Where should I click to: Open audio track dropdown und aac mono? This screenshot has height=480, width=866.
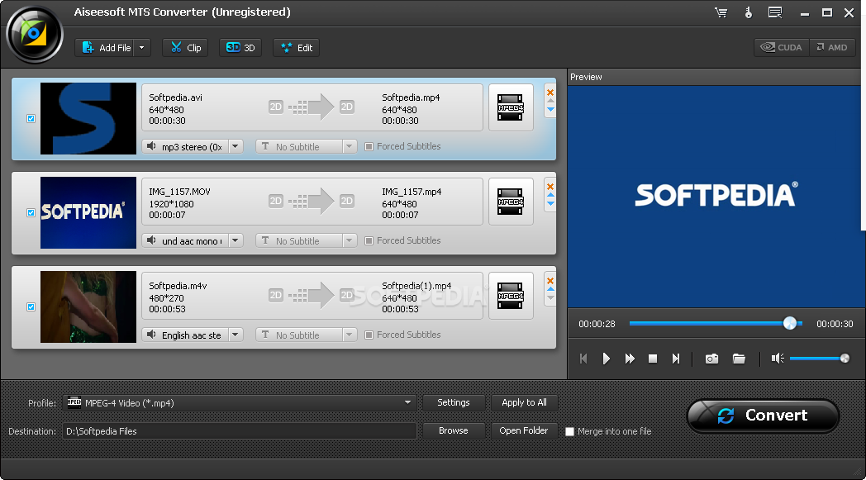(236, 241)
